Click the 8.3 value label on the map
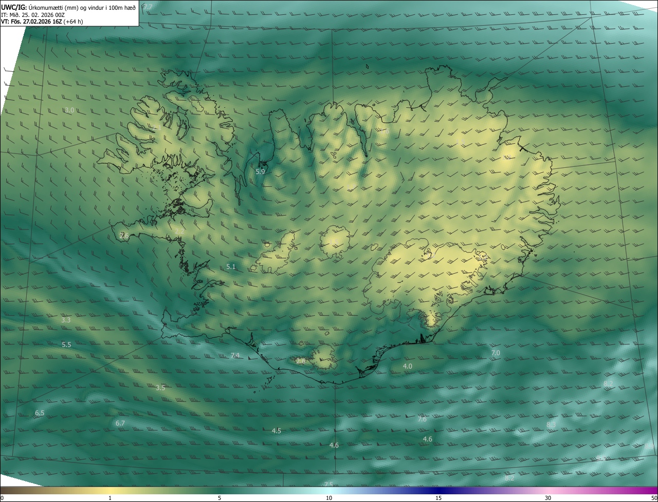This screenshot has width=658, height=502. [x=551, y=424]
